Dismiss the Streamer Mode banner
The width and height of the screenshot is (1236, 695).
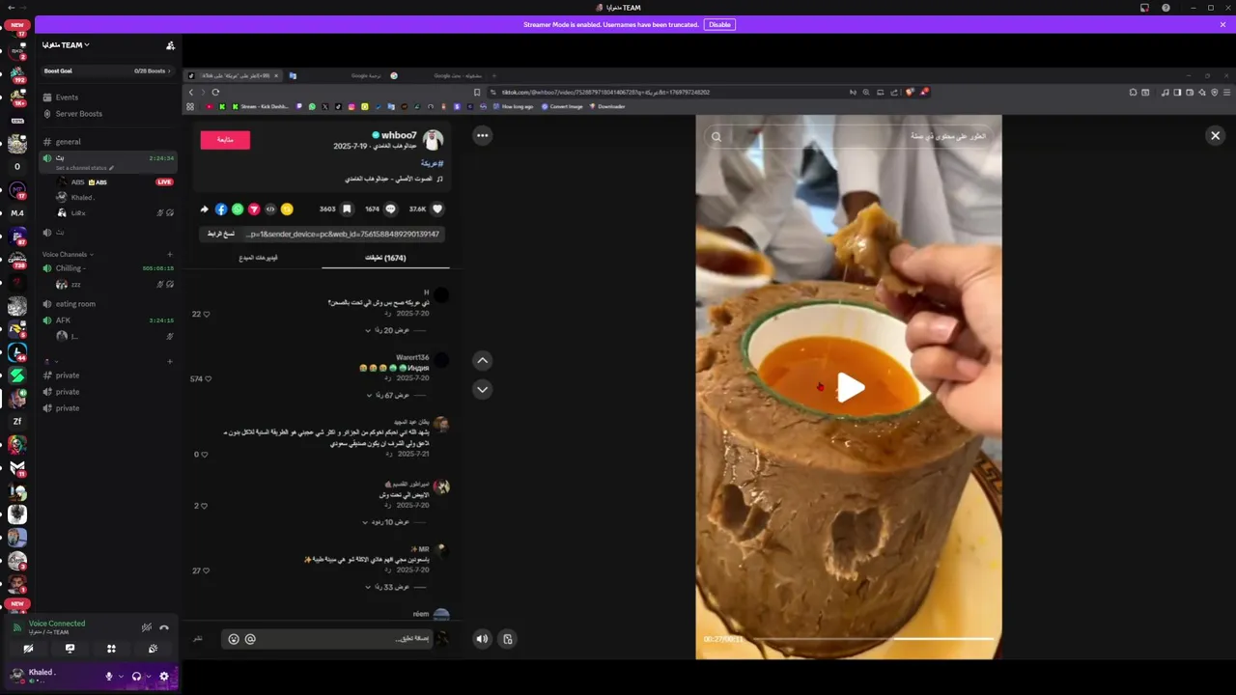click(1222, 24)
